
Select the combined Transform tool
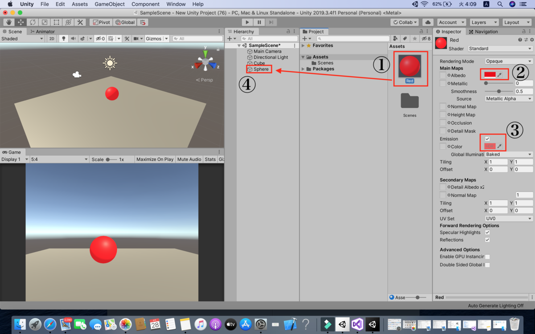pos(68,22)
